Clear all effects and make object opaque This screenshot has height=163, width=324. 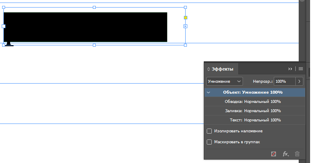pos(273,154)
